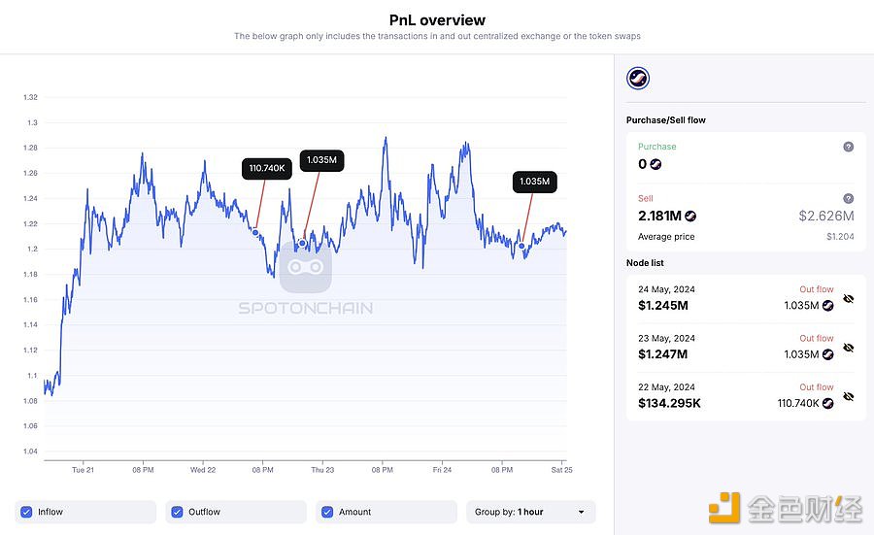Select the $1.247M node entry
Viewport: 874px width, 535px height.
pyautogui.click(x=746, y=348)
